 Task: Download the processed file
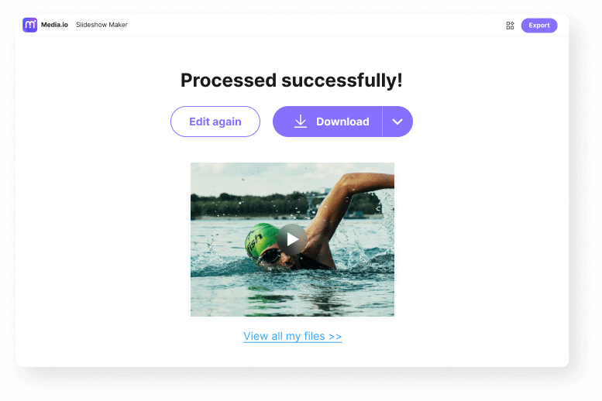coord(328,122)
